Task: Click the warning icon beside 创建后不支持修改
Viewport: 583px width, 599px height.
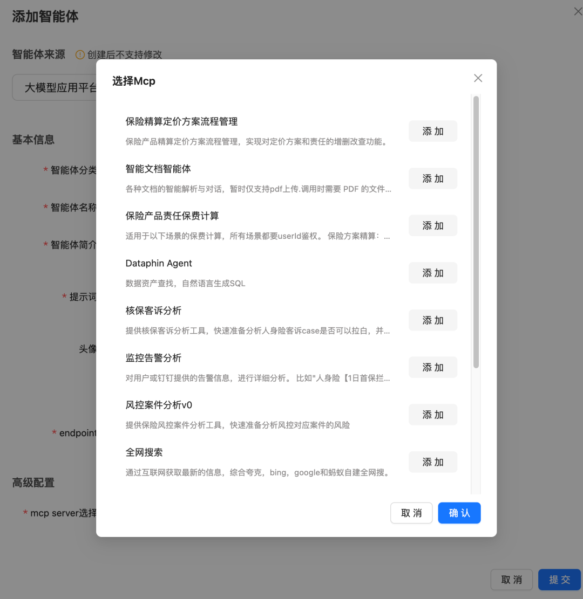Action: click(x=79, y=54)
